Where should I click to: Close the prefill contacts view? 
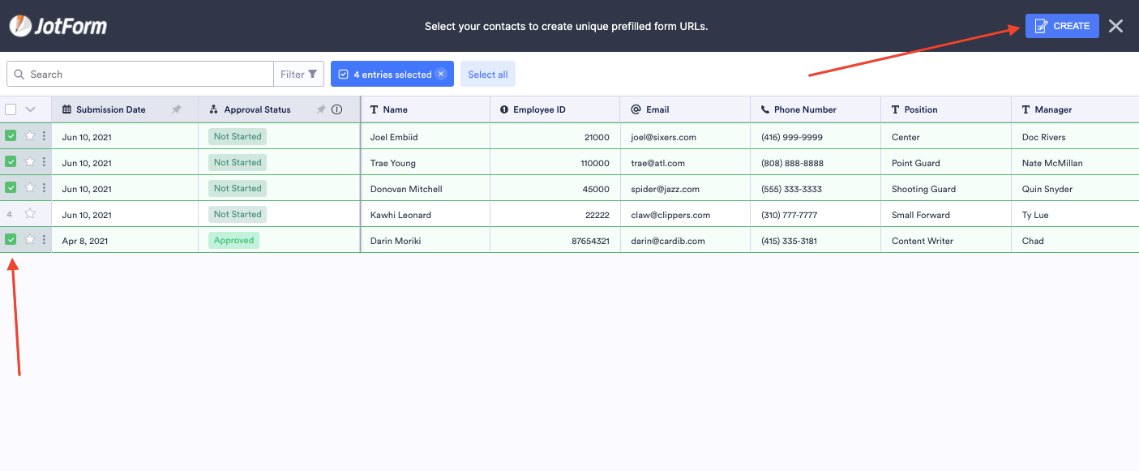[x=1116, y=26]
